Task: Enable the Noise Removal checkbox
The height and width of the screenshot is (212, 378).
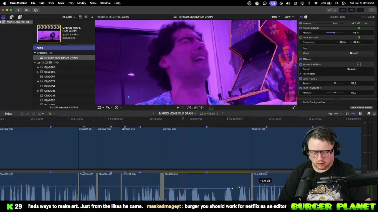Action: pos(301,28)
